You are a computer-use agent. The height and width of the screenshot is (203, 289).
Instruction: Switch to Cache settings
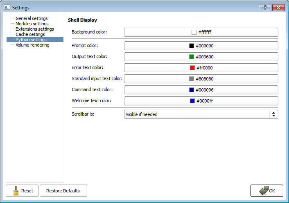[30, 34]
